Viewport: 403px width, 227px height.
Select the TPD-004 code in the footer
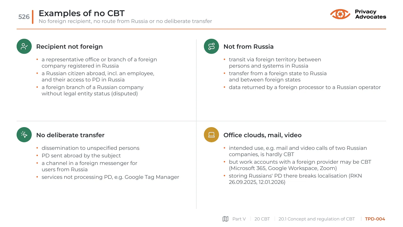[375, 219]
